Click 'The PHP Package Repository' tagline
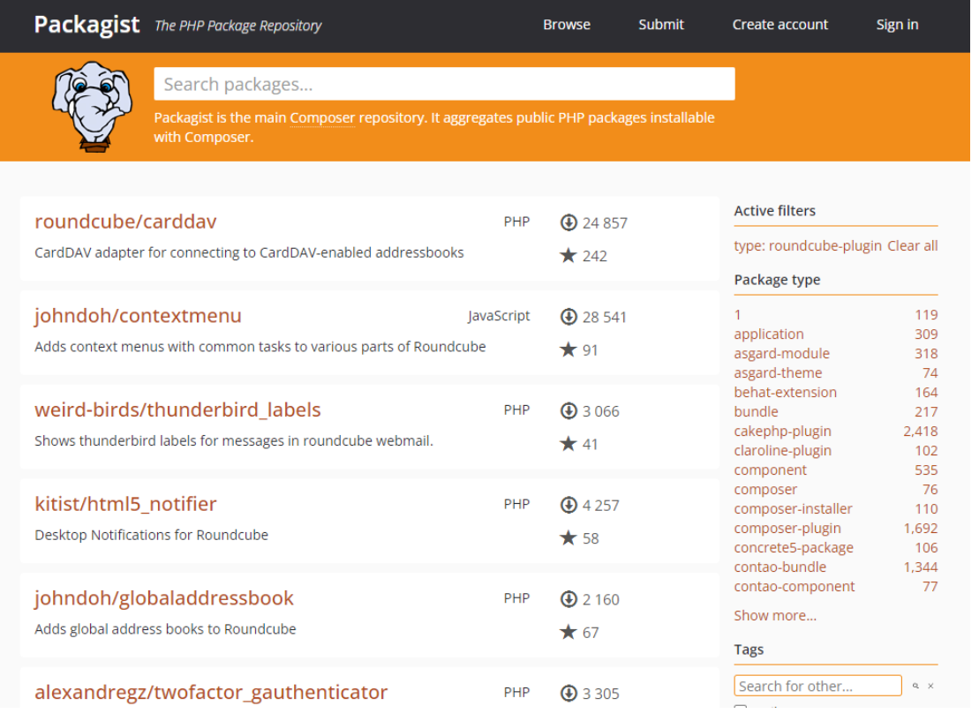The image size is (979, 721). [x=237, y=26]
